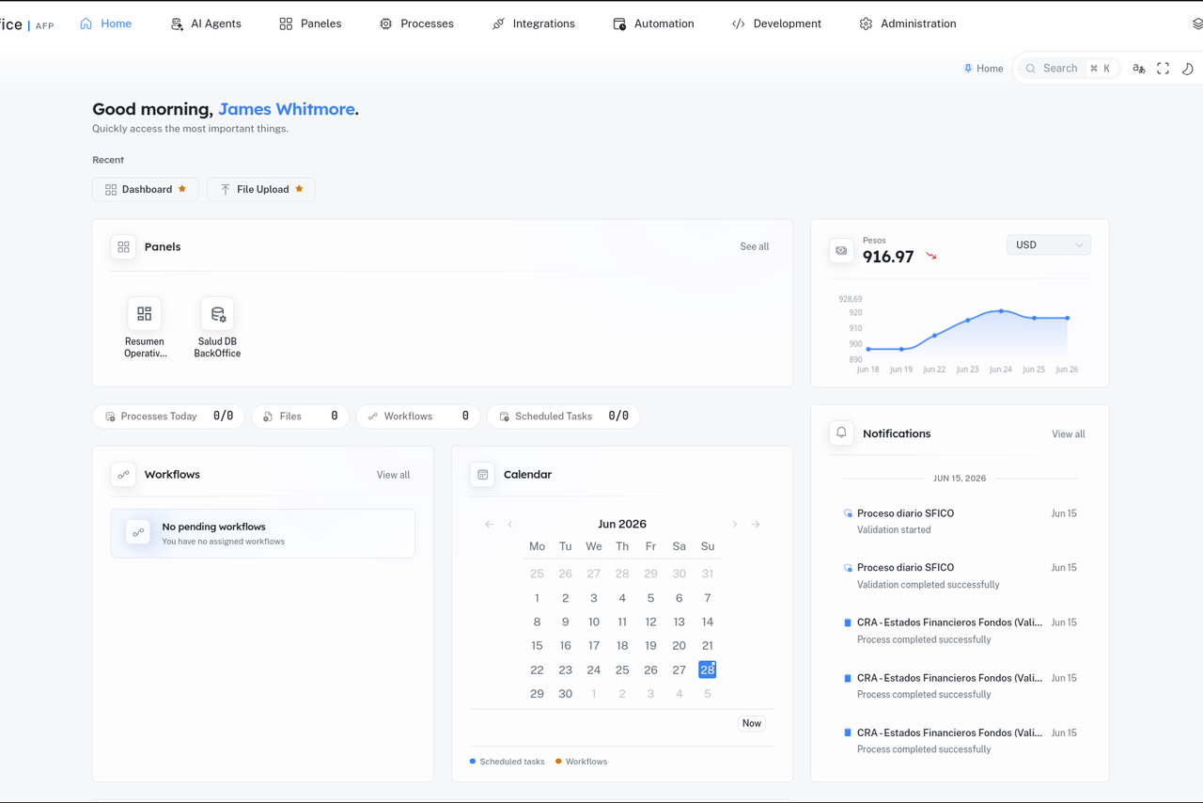The width and height of the screenshot is (1203, 803).
Task: Click the JUN 15, 2026 date divider
Action: click(960, 479)
